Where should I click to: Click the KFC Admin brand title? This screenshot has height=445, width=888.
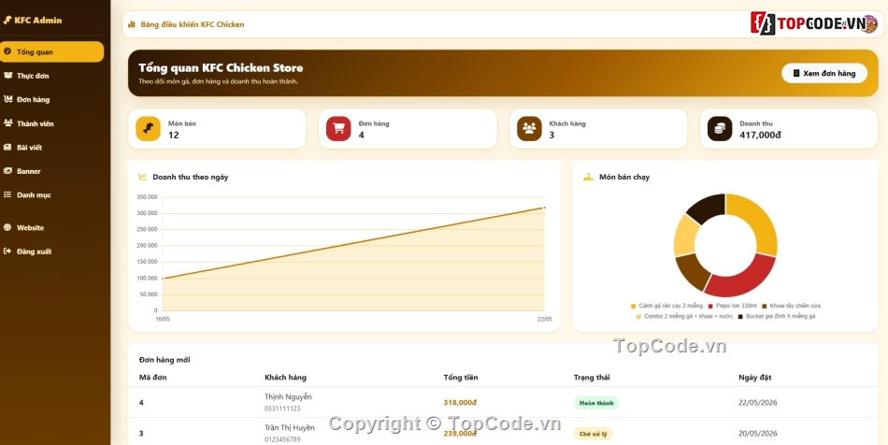point(38,21)
